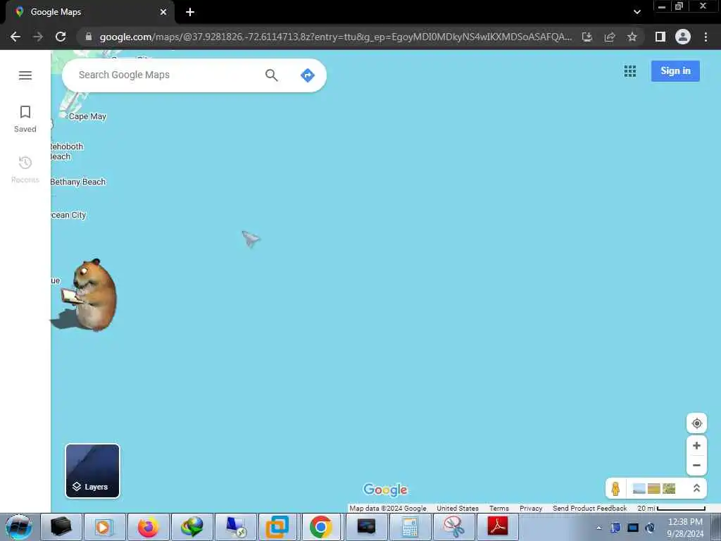Image resolution: width=721 pixels, height=541 pixels.
Task: Reload the page
Action: point(61,37)
